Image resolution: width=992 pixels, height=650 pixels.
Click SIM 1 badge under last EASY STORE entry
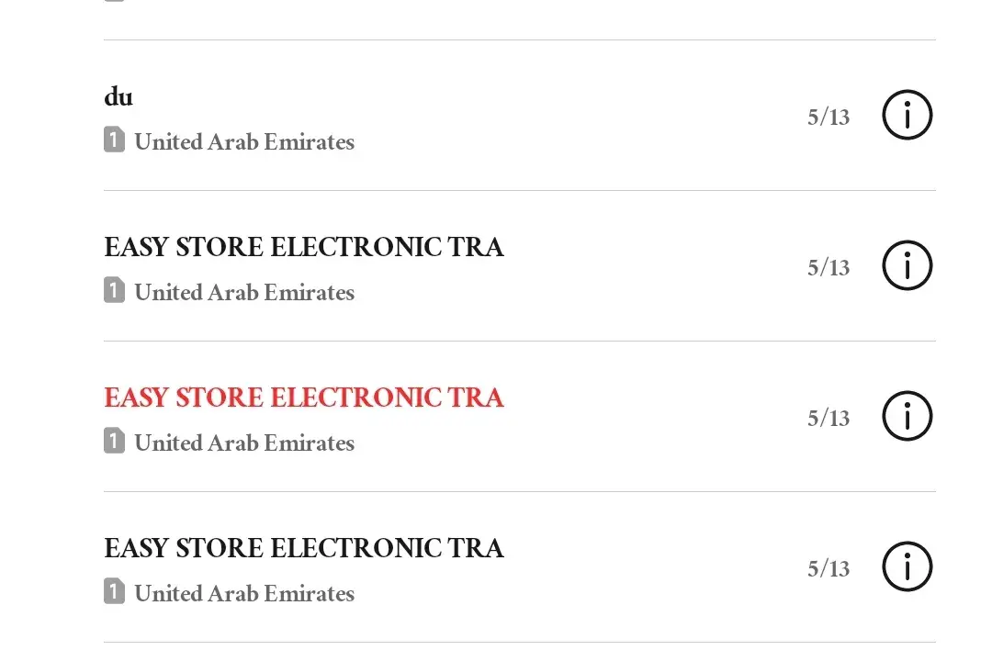[114, 592]
